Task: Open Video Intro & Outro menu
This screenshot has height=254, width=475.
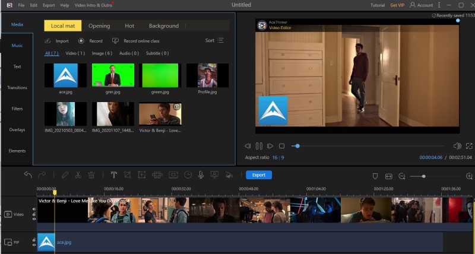Action: point(93,5)
